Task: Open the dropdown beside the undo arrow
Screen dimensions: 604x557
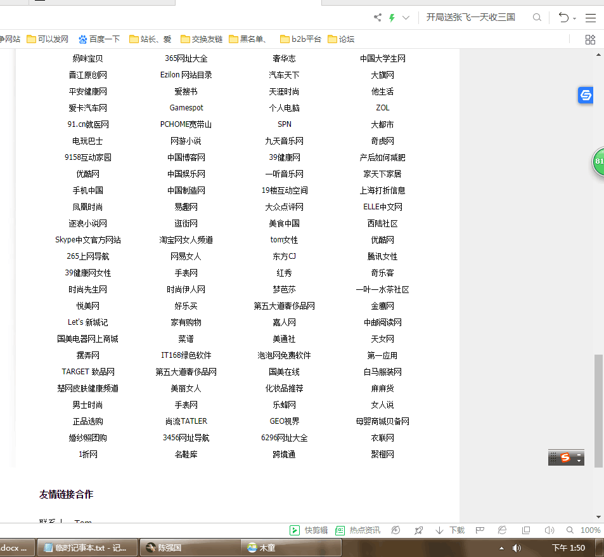Action: 574,18
